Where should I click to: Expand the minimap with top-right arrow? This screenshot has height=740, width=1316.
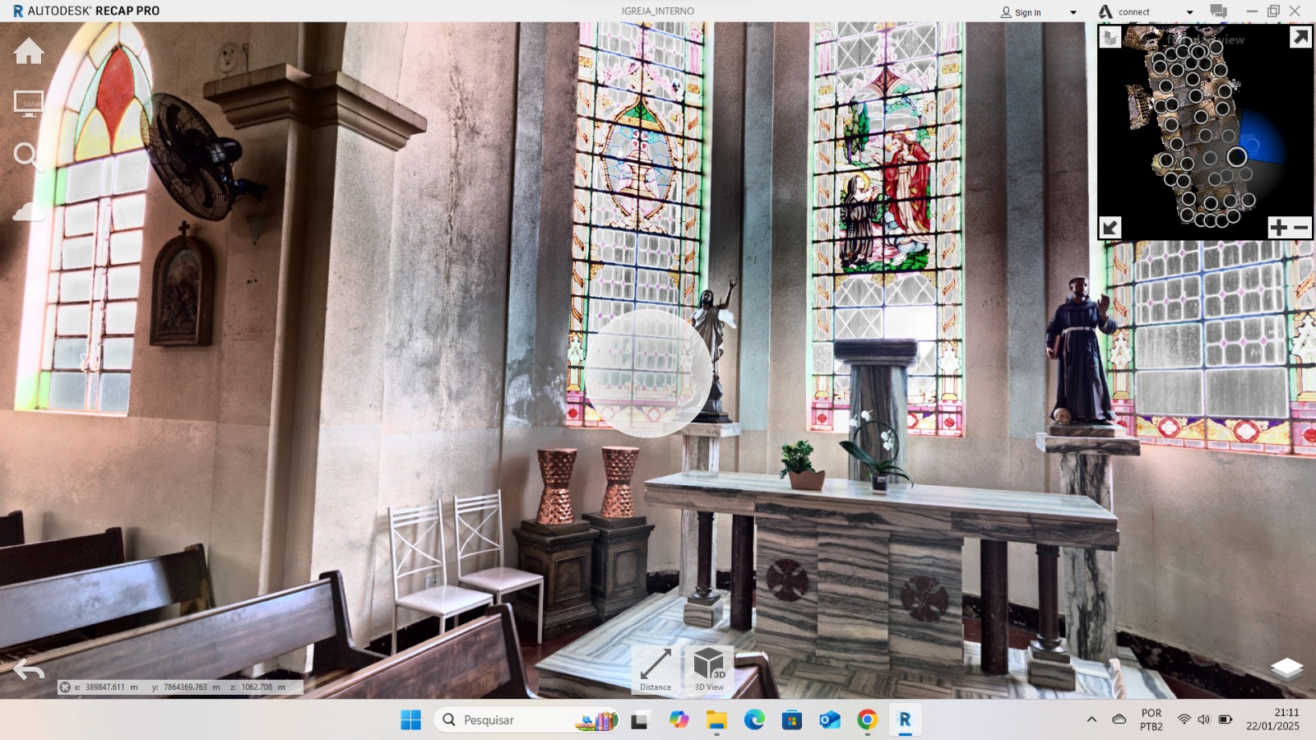(x=1300, y=37)
